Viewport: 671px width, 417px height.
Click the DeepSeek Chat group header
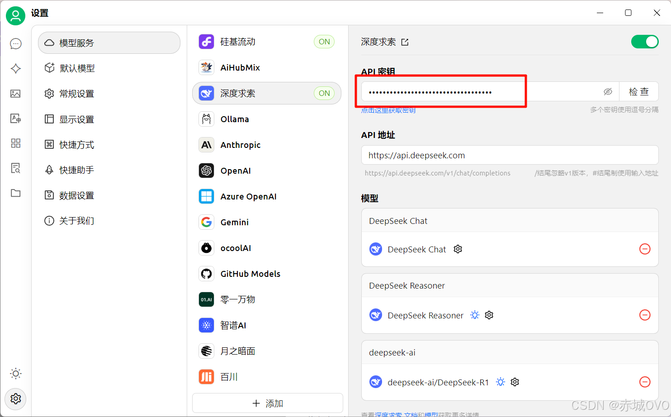(510, 221)
